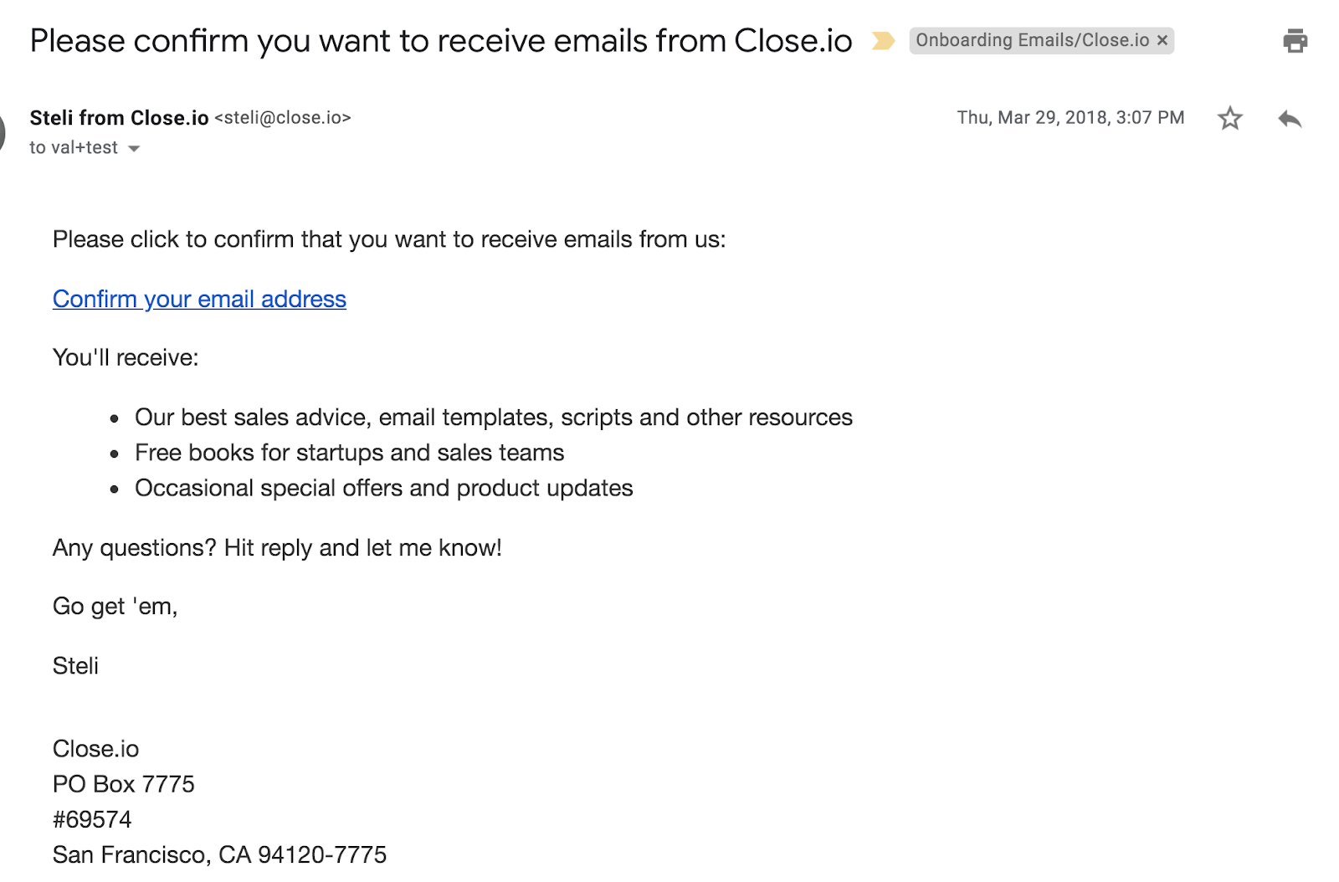Click 'Occasional special offers' bullet text
This screenshot has width=1339, height=882.
[384, 488]
